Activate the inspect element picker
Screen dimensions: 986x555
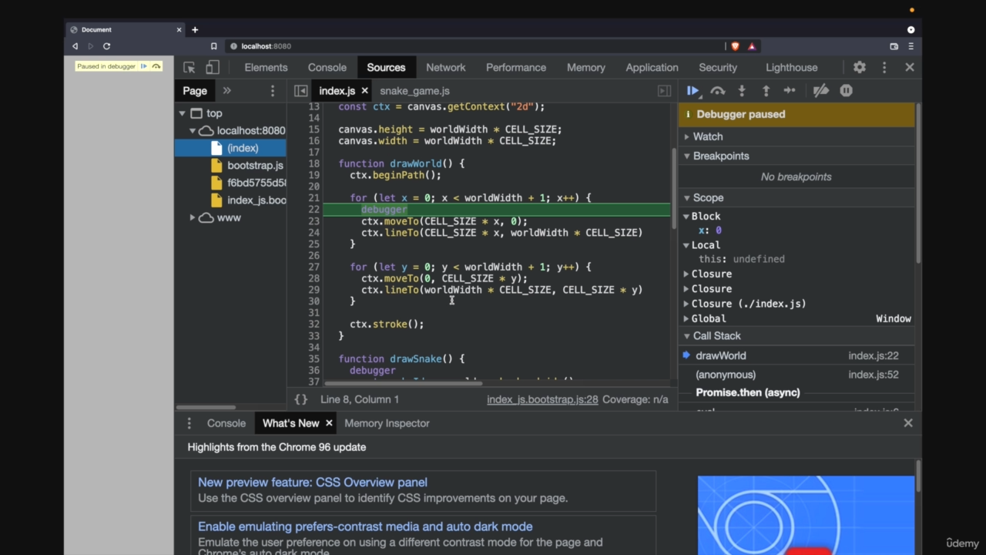click(189, 67)
